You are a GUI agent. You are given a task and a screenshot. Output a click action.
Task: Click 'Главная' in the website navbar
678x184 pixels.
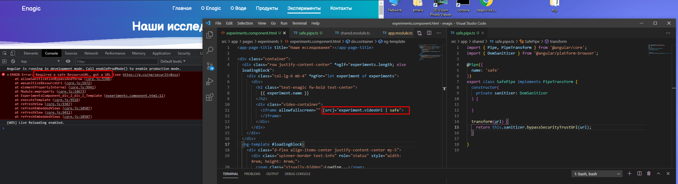182,8
